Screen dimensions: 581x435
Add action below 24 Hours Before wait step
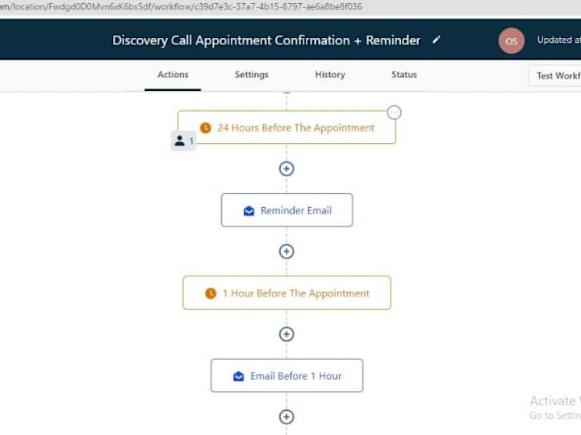pos(286,168)
